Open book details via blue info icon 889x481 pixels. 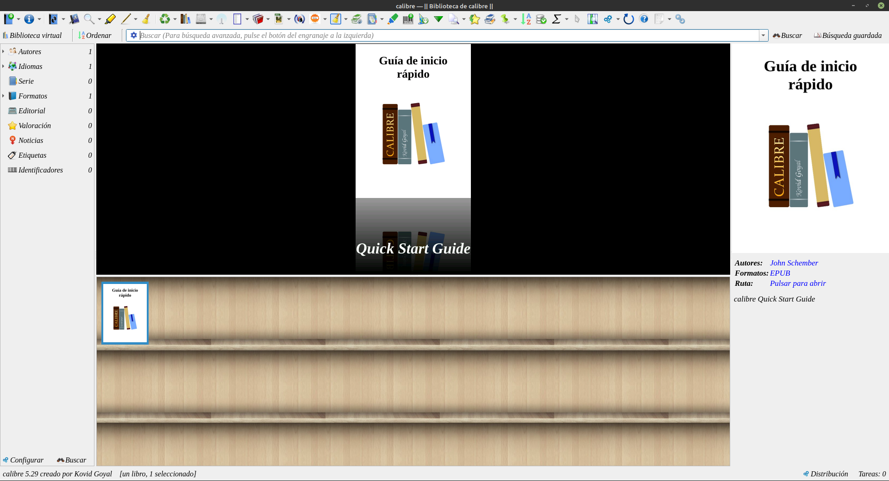[x=29, y=19]
